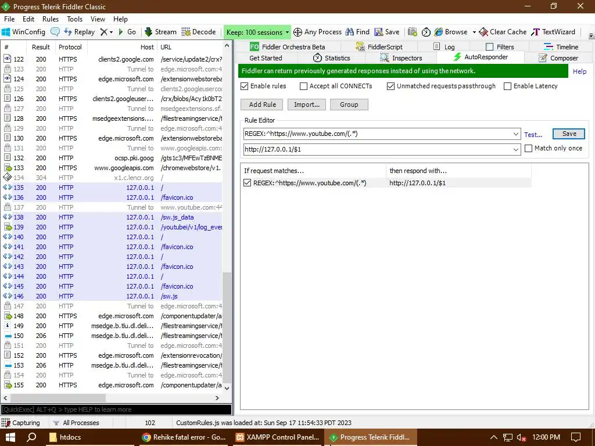595x446 pixels.
Task: Expand the Browse dropdown arrow
Action: click(474, 33)
